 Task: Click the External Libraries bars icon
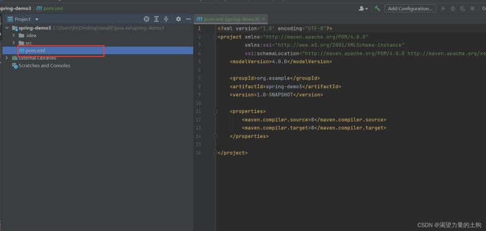point(15,58)
